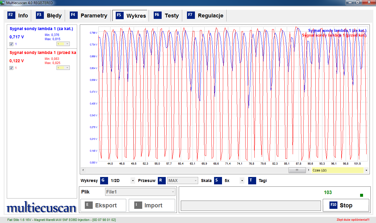
Task: Select the red signal value 0,122 V
Action: tap(17, 61)
